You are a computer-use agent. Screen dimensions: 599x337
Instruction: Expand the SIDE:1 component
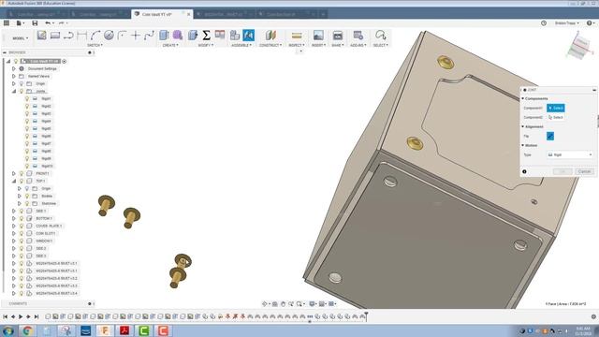pos(14,211)
